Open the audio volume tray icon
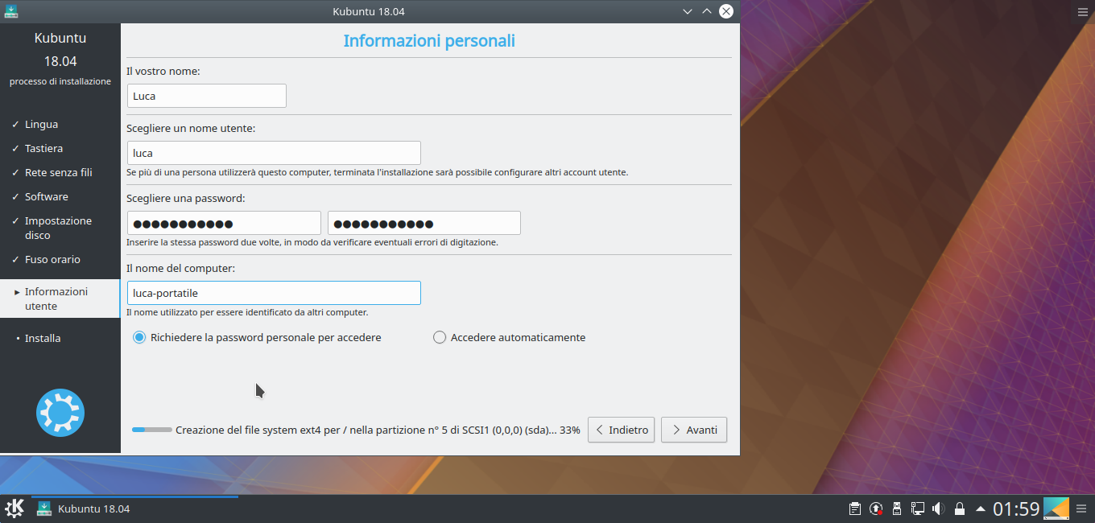 [x=938, y=509]
